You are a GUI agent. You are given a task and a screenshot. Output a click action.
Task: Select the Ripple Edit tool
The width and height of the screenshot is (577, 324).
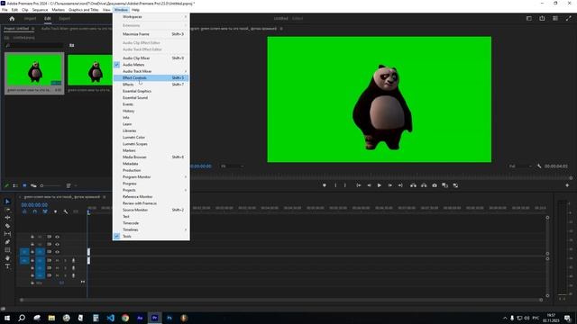(7, 218)
